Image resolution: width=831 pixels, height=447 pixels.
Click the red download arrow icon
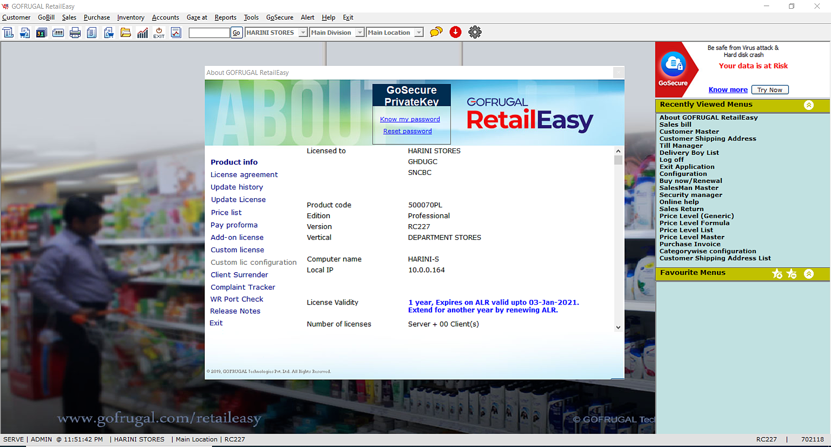455,32
